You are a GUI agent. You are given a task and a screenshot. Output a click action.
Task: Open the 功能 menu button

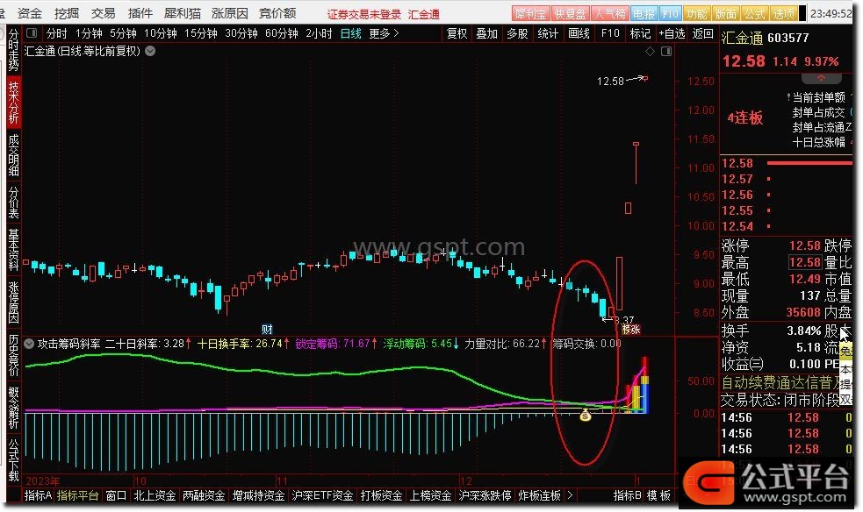pyautogui.click(x=696, y=13)
